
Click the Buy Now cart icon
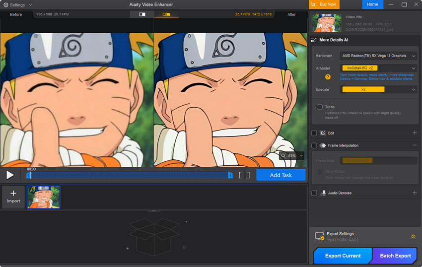pos(313,4)
